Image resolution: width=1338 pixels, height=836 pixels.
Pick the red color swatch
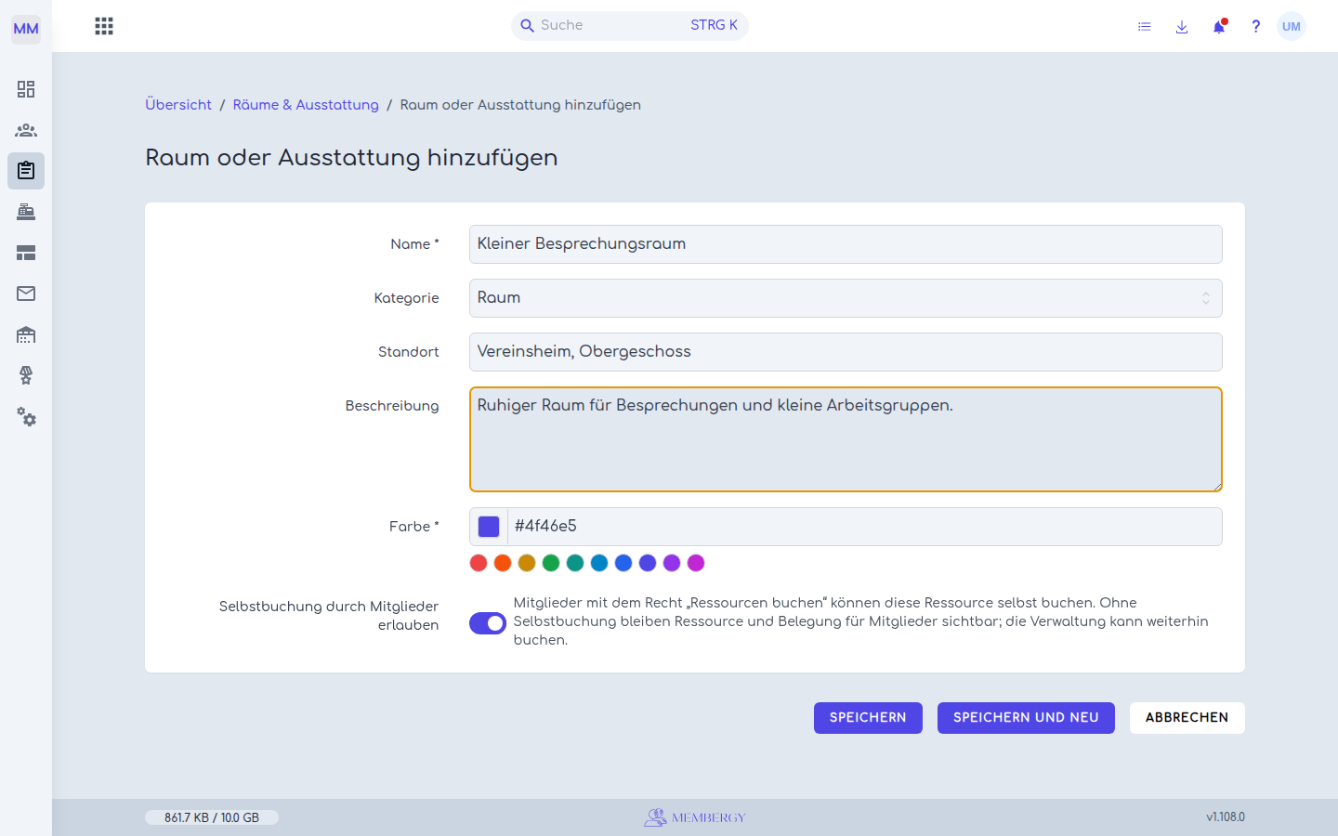[x=479, y=563]
